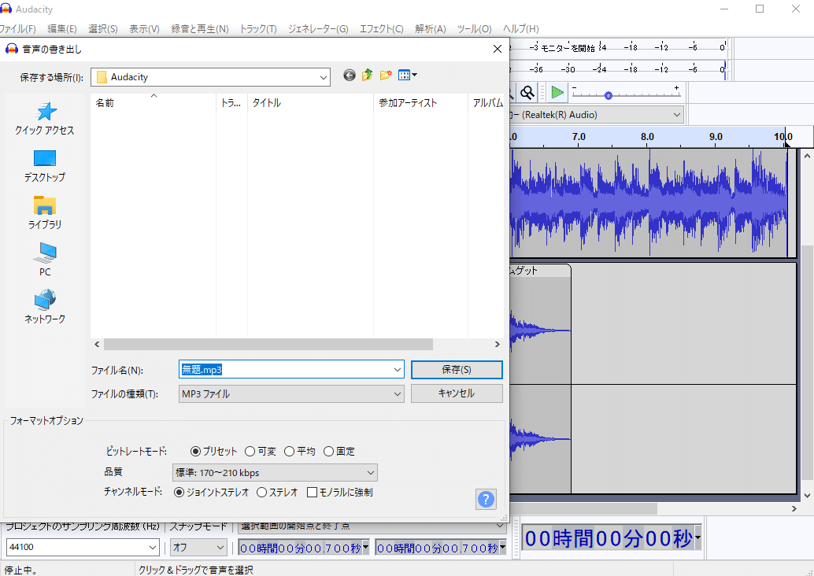
Task: Open Libraries (ライブラリ) location
Action: pos(45,212)
